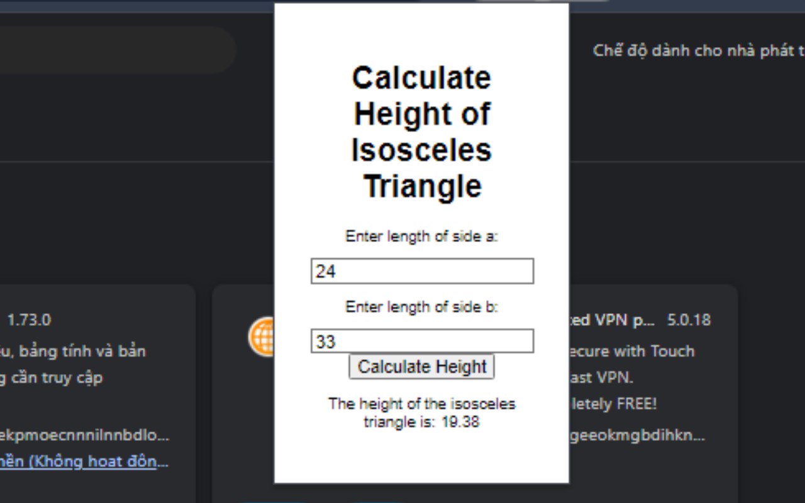Focus the extensions page search bar

pyautogui.click(x=113, y=50)
